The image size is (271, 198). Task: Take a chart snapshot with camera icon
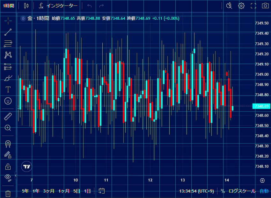(265, 6)
